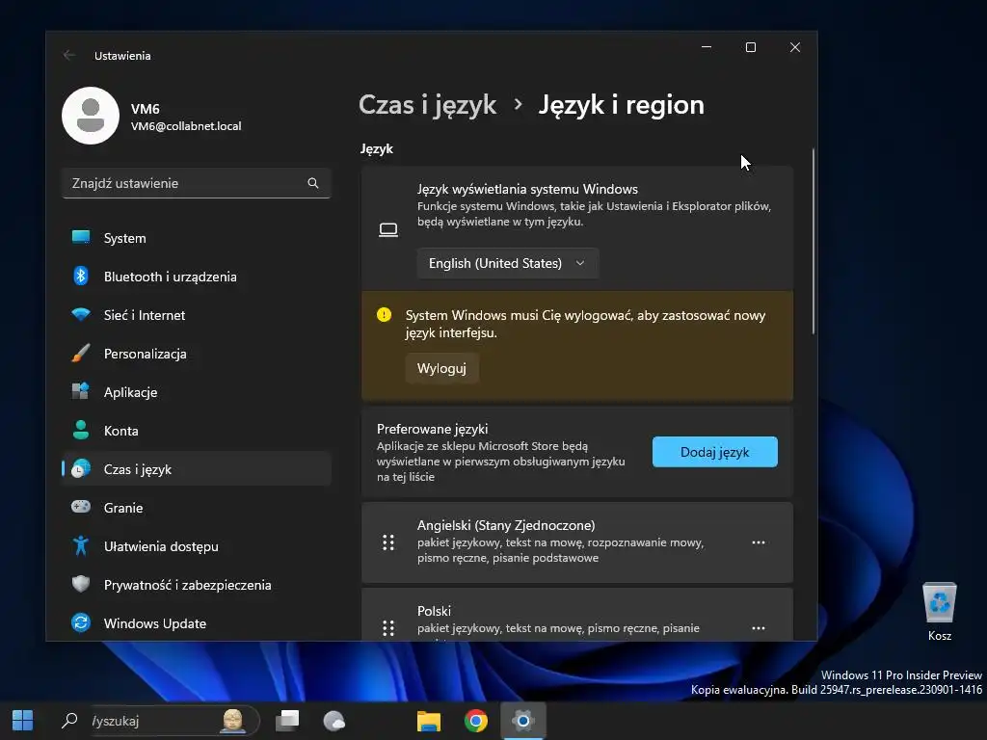
Task: Open Task View on the taskbar
Action: pyautogui.click(x=287, y=721)
